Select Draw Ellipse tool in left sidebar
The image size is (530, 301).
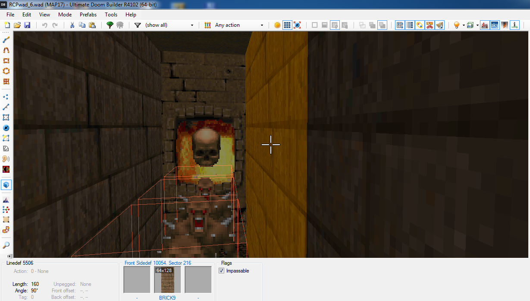(6, 71)
